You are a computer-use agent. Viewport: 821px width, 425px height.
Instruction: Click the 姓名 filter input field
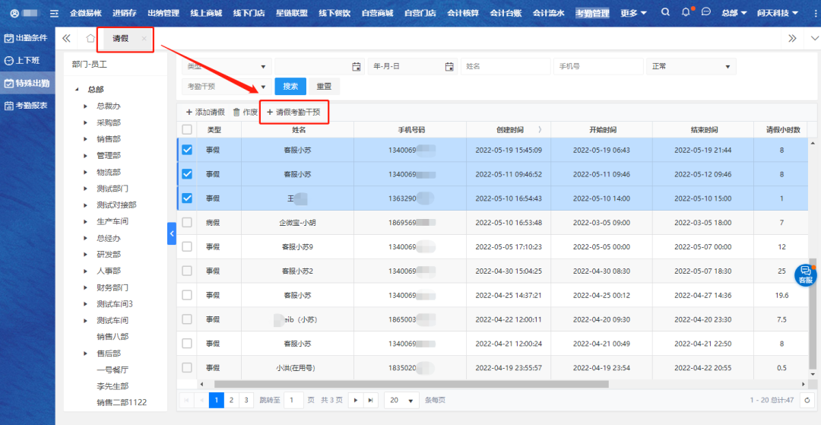click(x=504, y=67)
